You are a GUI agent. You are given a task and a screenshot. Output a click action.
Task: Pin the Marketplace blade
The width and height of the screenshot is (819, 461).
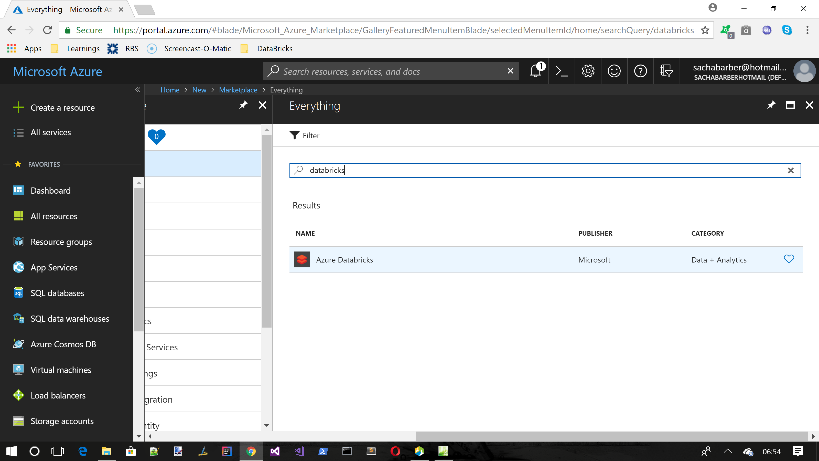tap(243, 105)
